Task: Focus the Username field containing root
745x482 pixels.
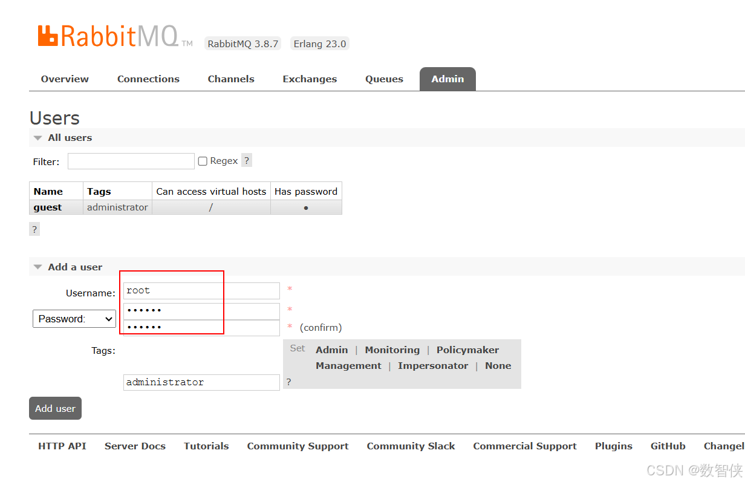Action: tap(201, 290)
